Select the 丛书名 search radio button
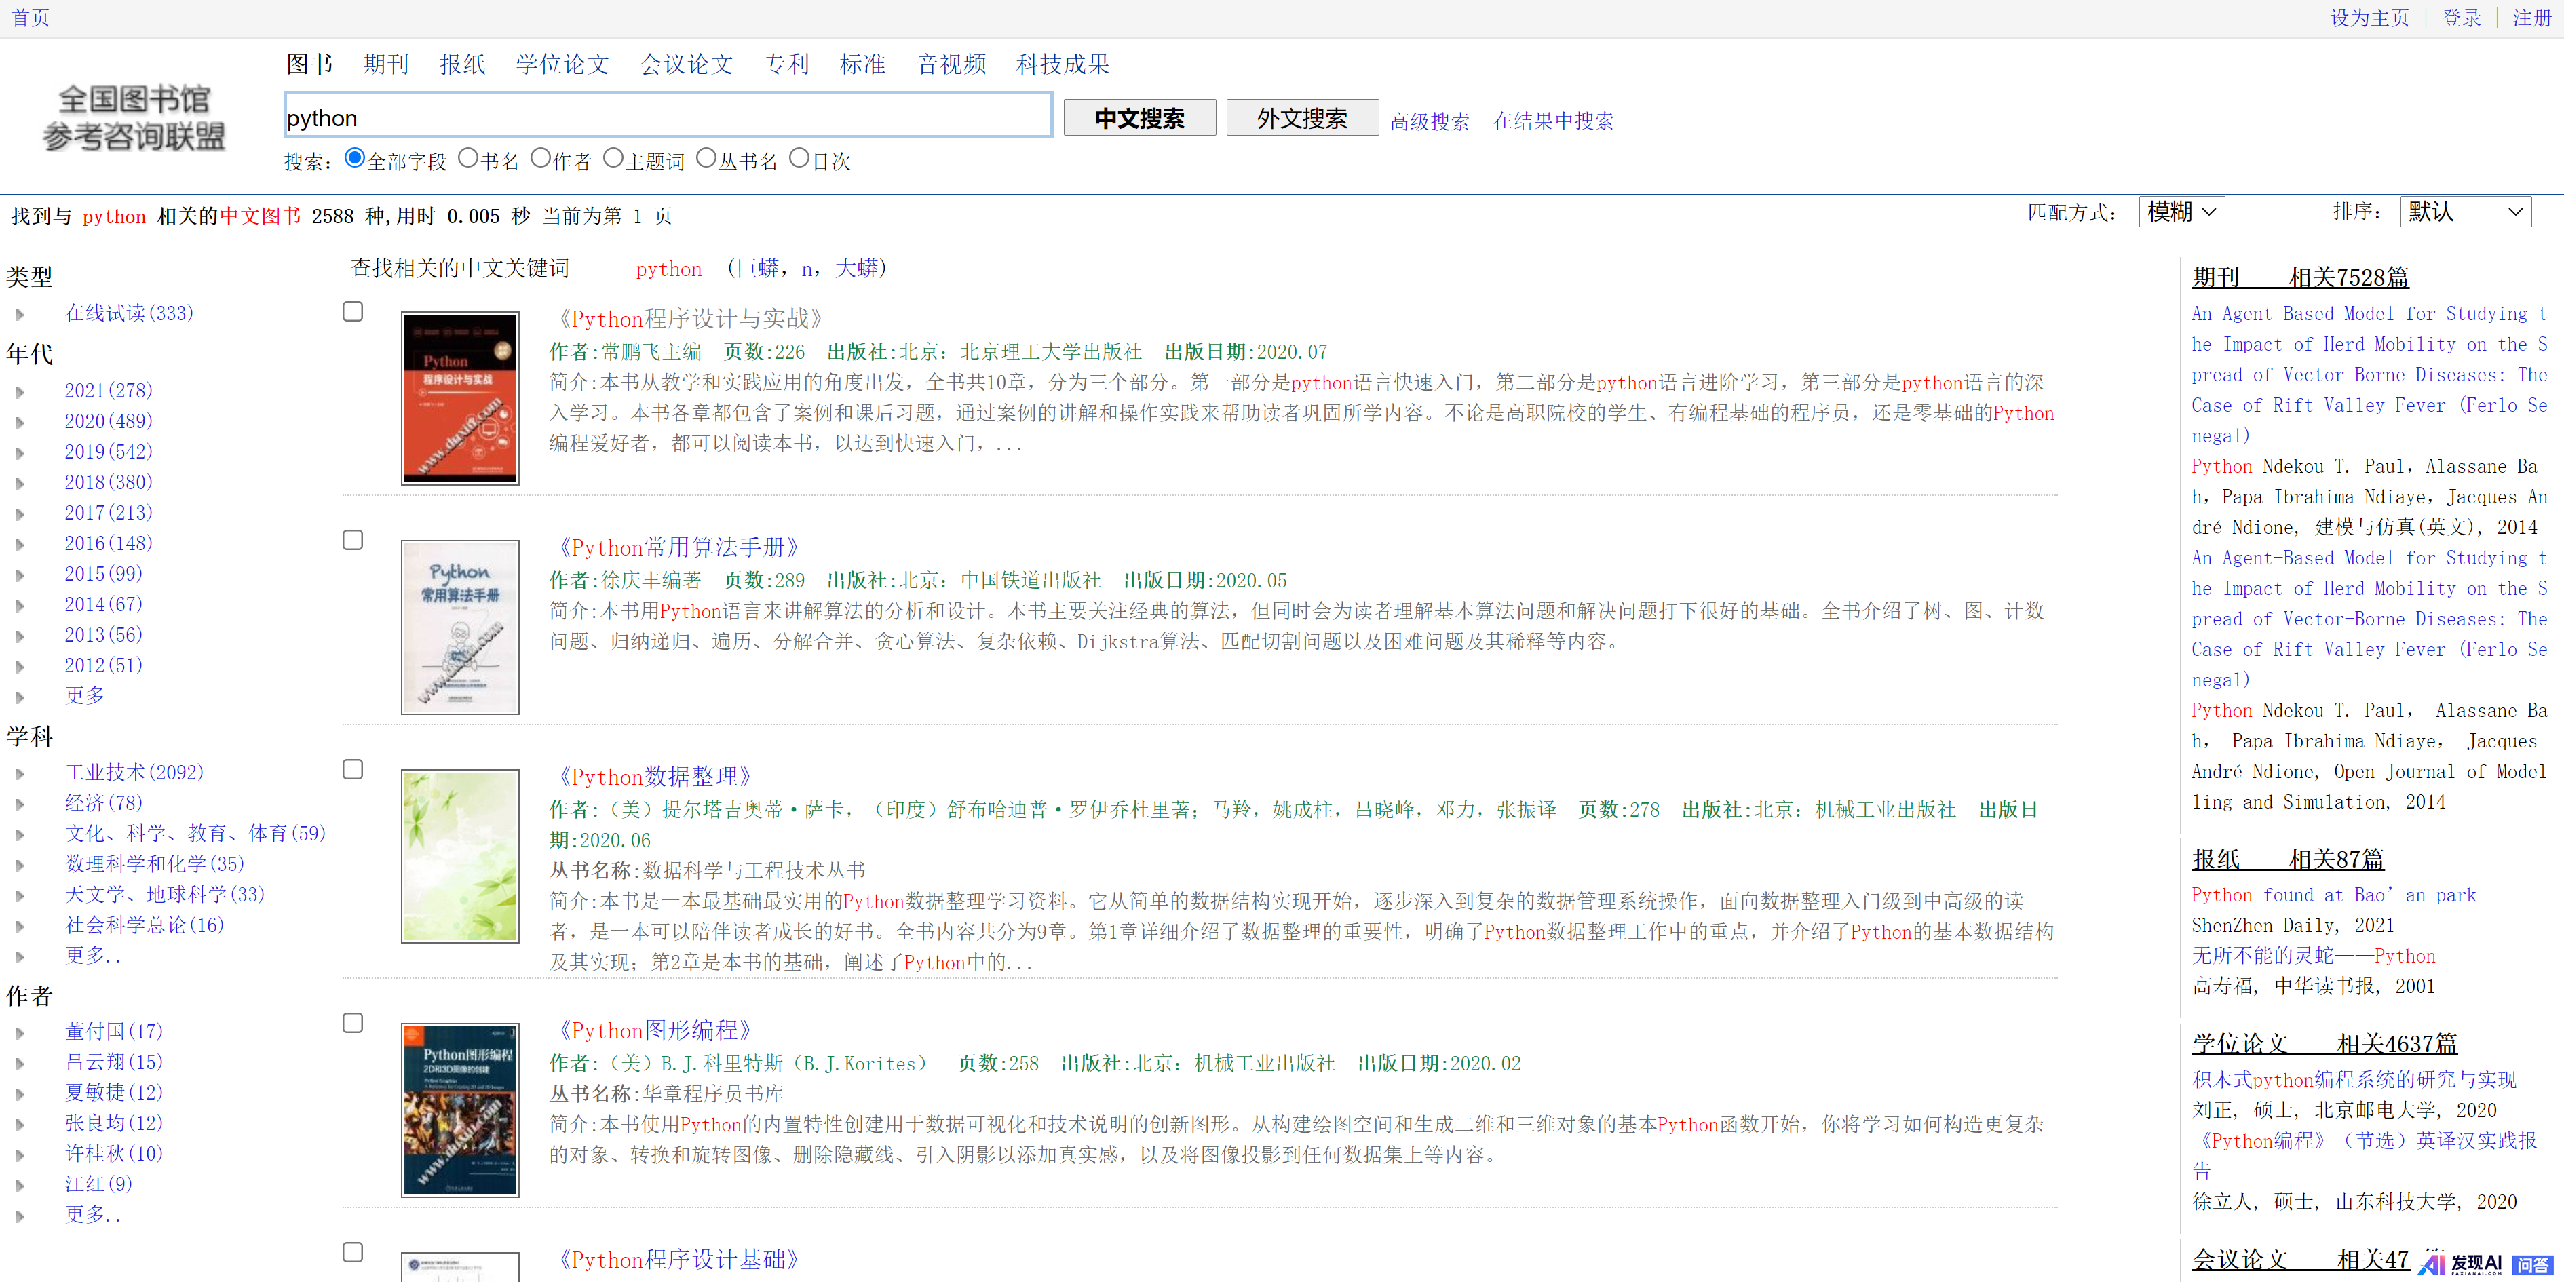The width and height of the screenshot is (2564, 1282). click(x=706, y=157)
